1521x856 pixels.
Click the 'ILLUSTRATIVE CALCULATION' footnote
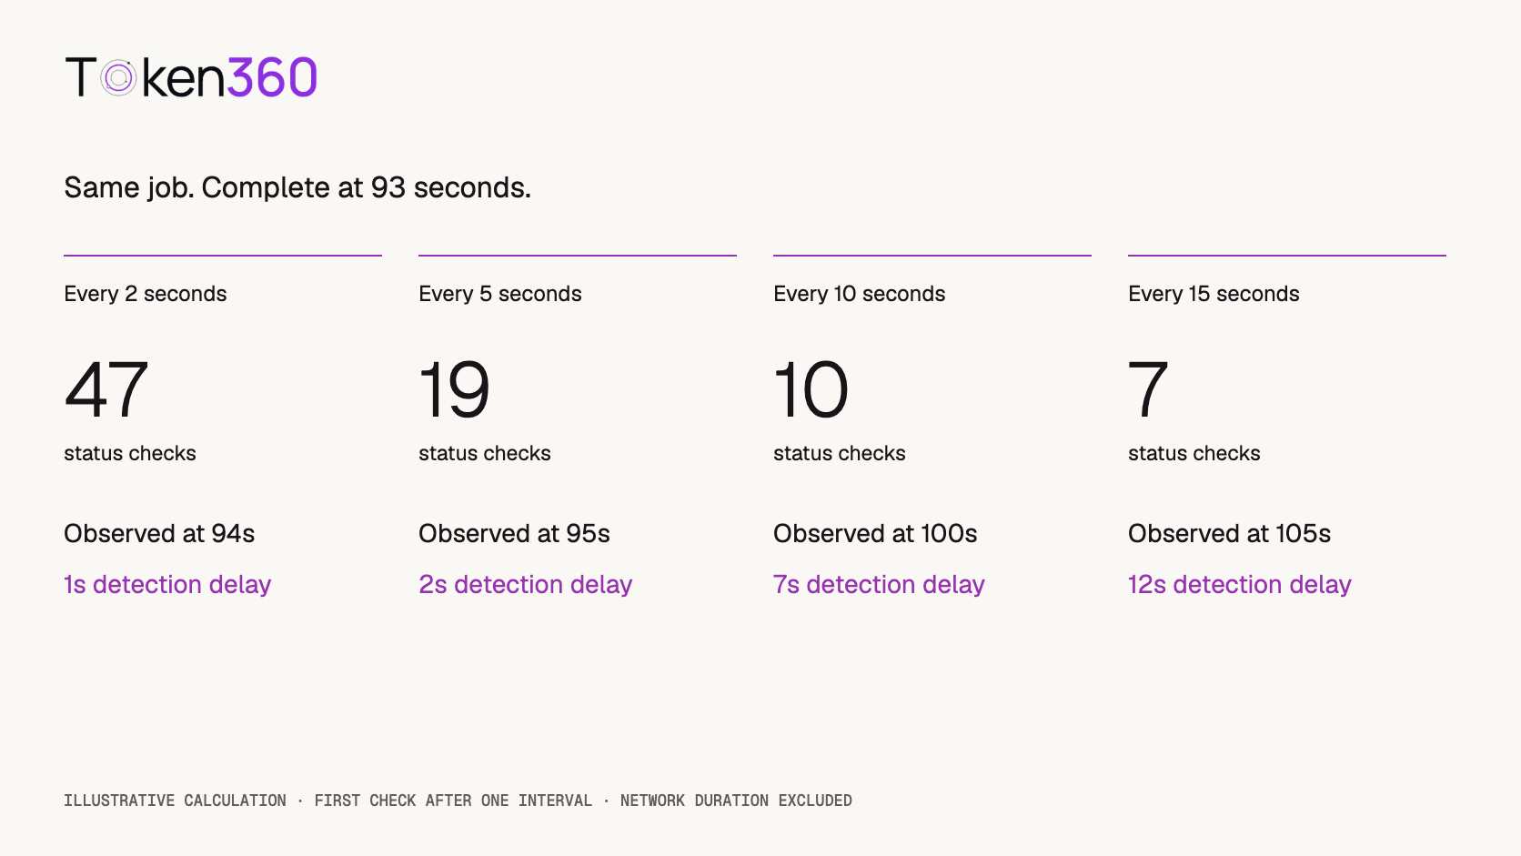coord(175,801)
